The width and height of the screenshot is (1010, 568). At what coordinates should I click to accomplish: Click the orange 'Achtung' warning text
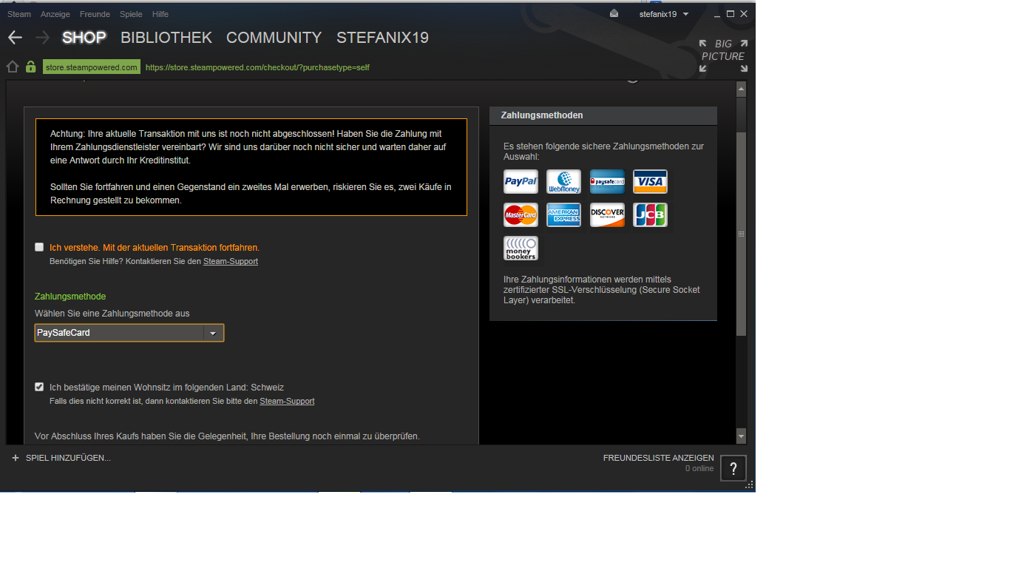coord(251,167)
